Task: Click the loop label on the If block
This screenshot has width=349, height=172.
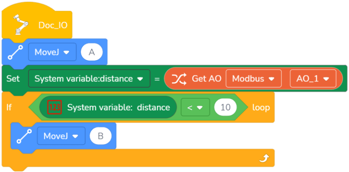Action: (261, 108)
